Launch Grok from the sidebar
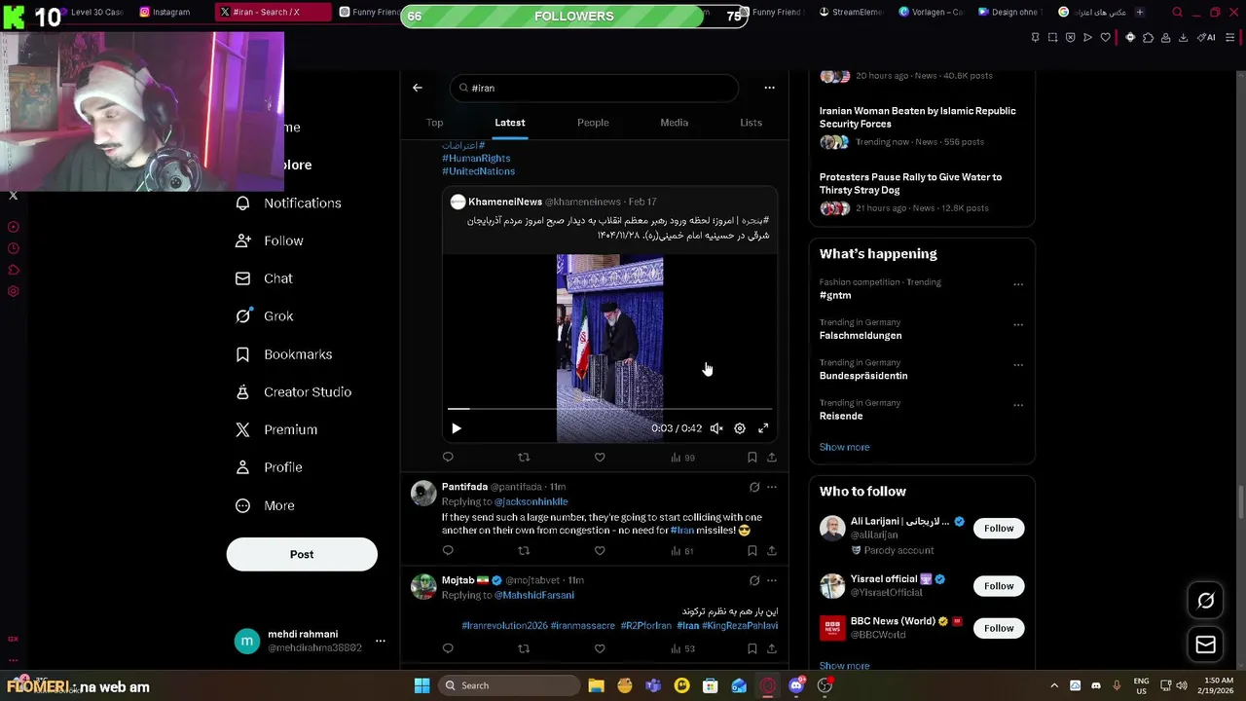 click(x=265, y=315)
